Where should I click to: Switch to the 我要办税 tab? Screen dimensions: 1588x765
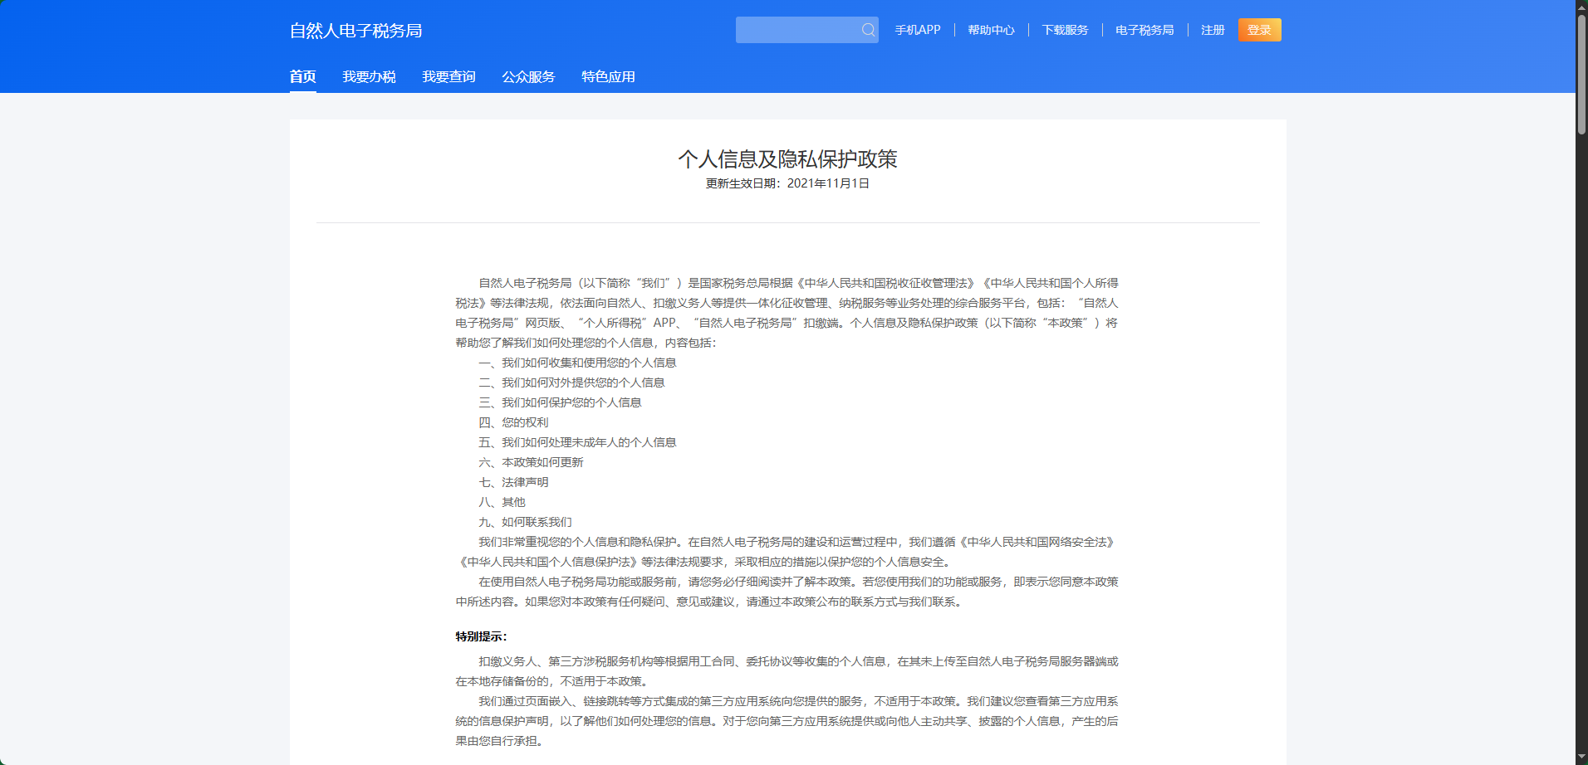click(x=369, y=76)
